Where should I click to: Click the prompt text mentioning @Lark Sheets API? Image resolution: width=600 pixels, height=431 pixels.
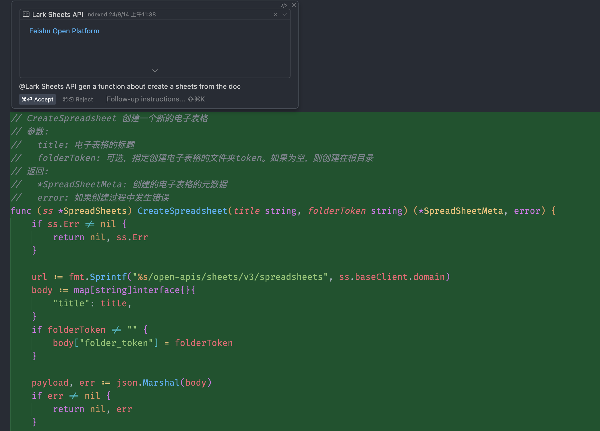[130, 86]
